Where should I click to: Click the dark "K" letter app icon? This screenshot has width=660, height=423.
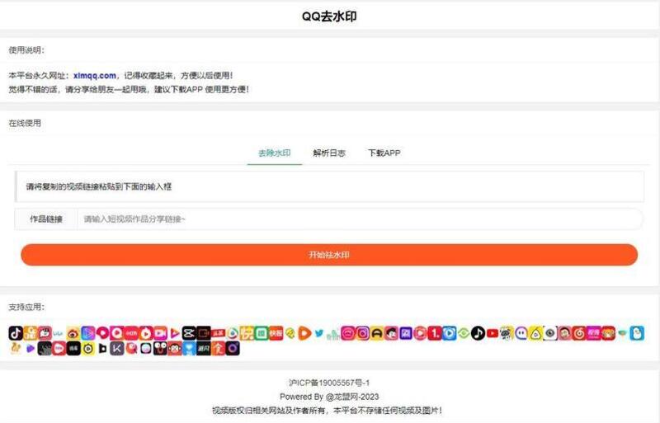tap(117, 348)
